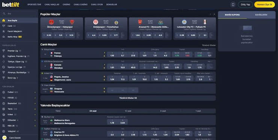
Task: Select the 1 saat time filter
Action: (x=198, y=111)
